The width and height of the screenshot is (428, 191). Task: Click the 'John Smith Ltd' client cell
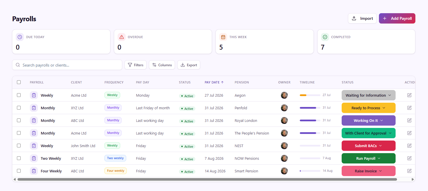(x=83, y=146)
